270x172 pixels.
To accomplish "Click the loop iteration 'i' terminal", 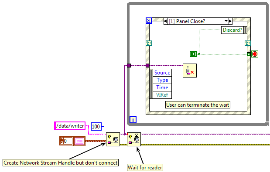I will tap(133, 120).
